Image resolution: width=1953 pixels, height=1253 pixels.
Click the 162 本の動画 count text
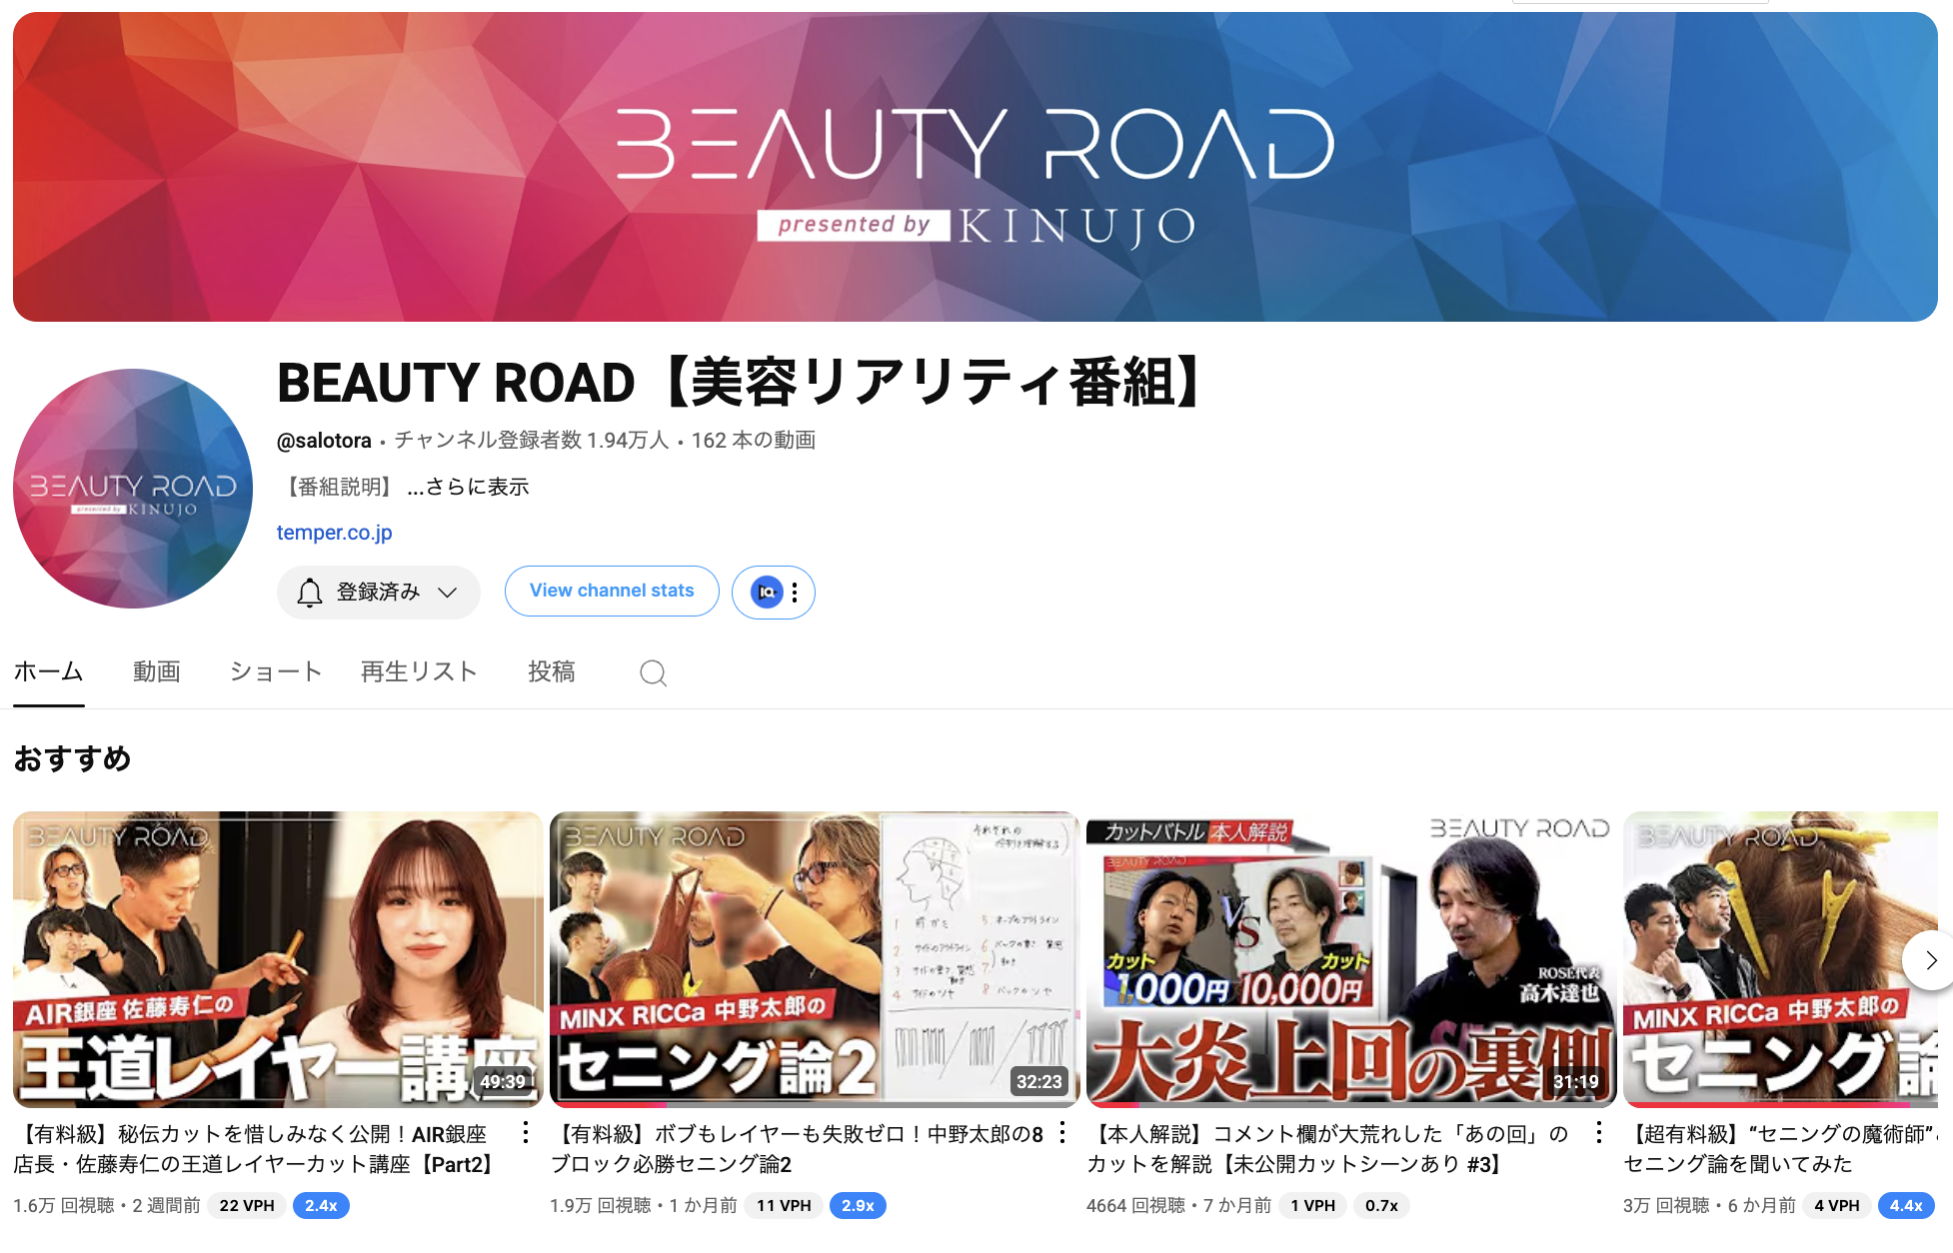point(754,441)
